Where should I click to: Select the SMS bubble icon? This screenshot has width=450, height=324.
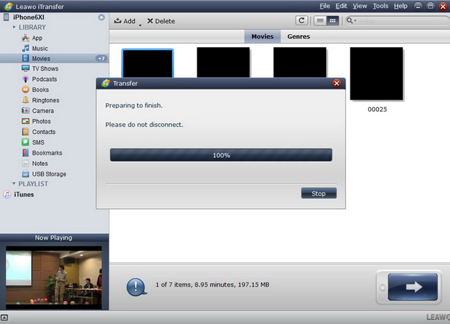click(x=26, y=142)
